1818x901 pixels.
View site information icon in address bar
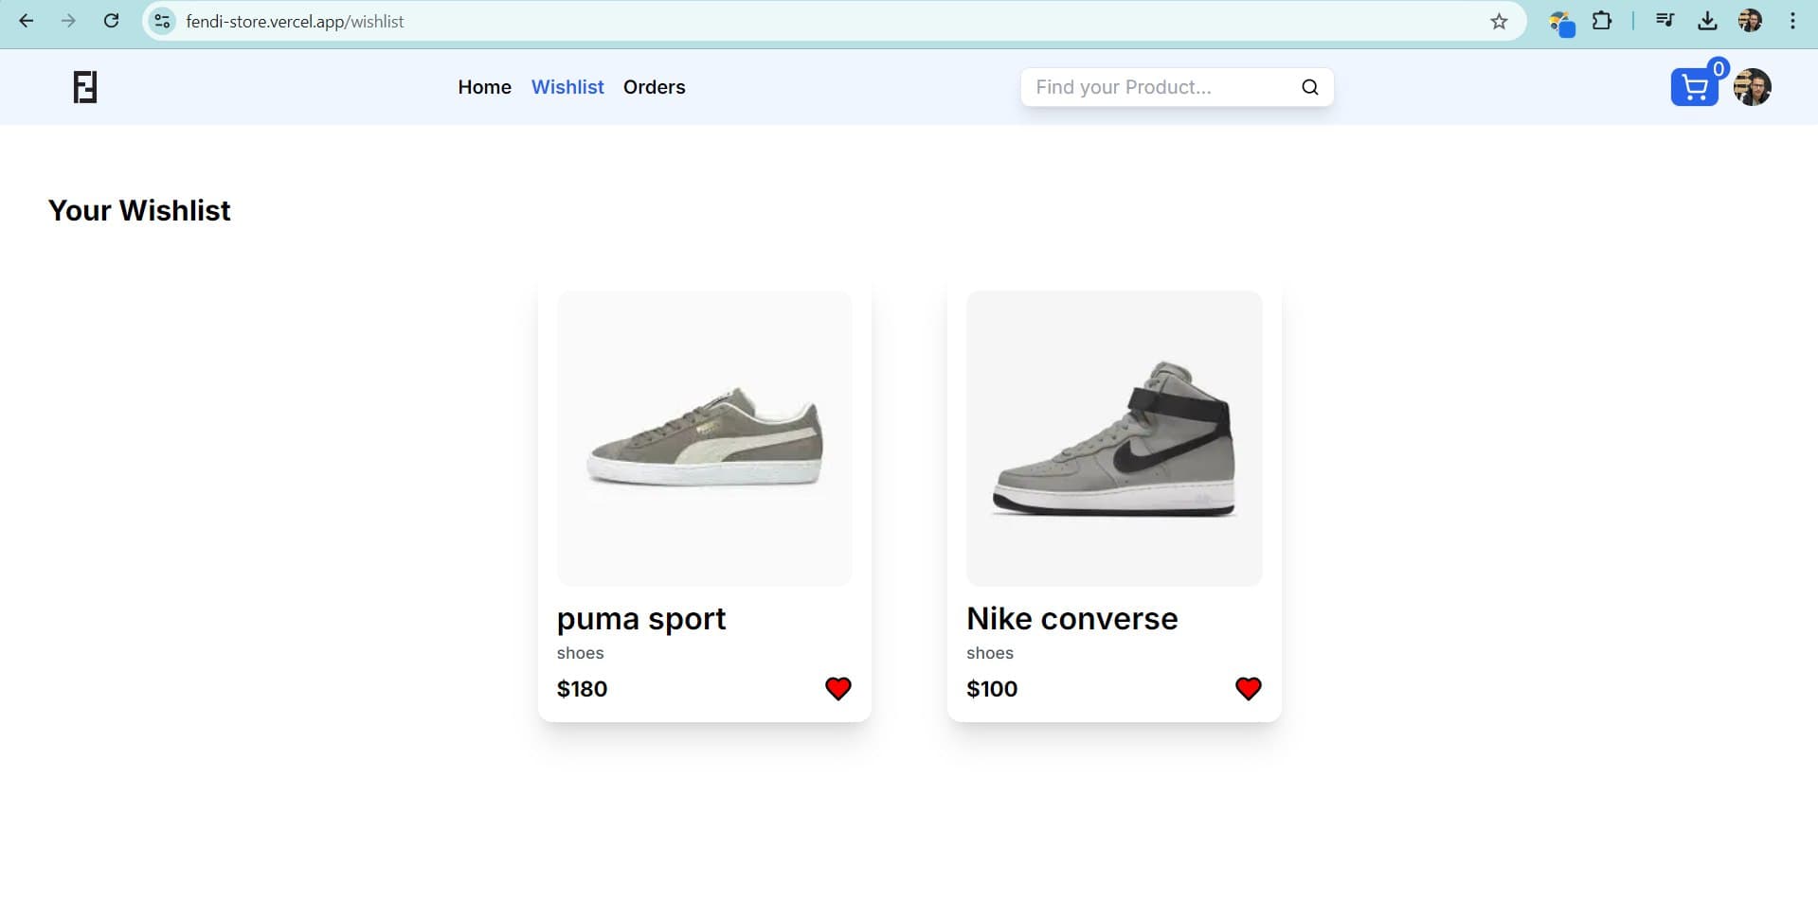click(x=163, y=21)
